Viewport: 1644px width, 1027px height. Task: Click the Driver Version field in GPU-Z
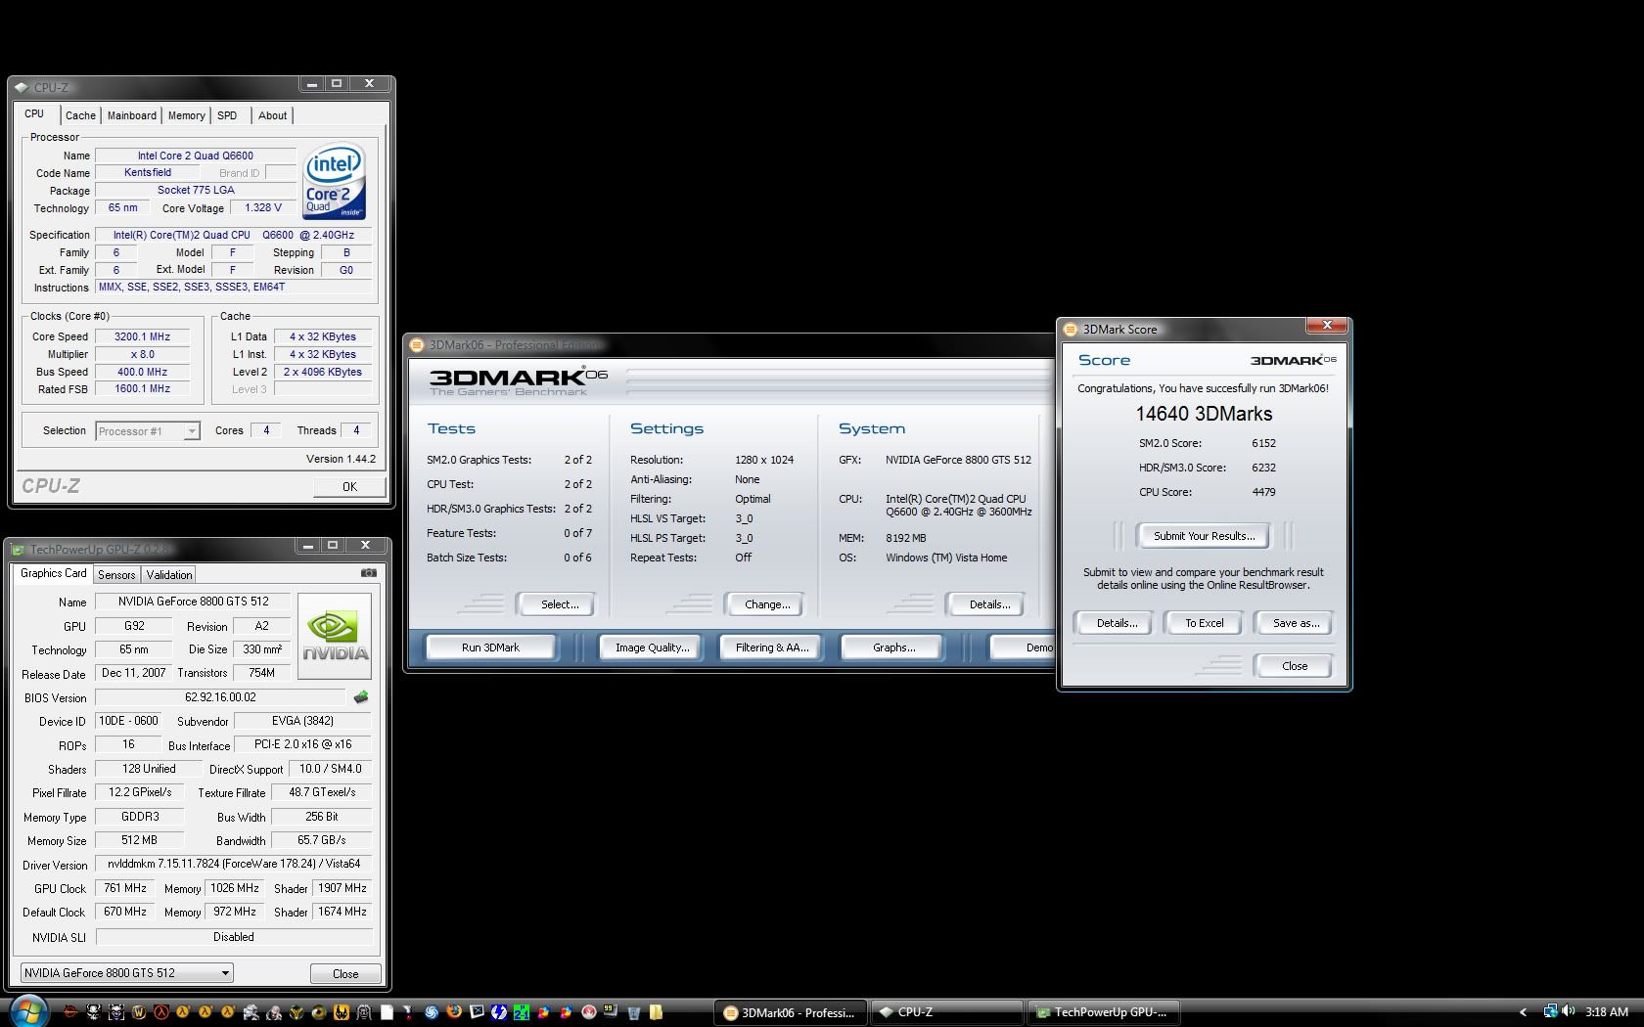[234, 864]
